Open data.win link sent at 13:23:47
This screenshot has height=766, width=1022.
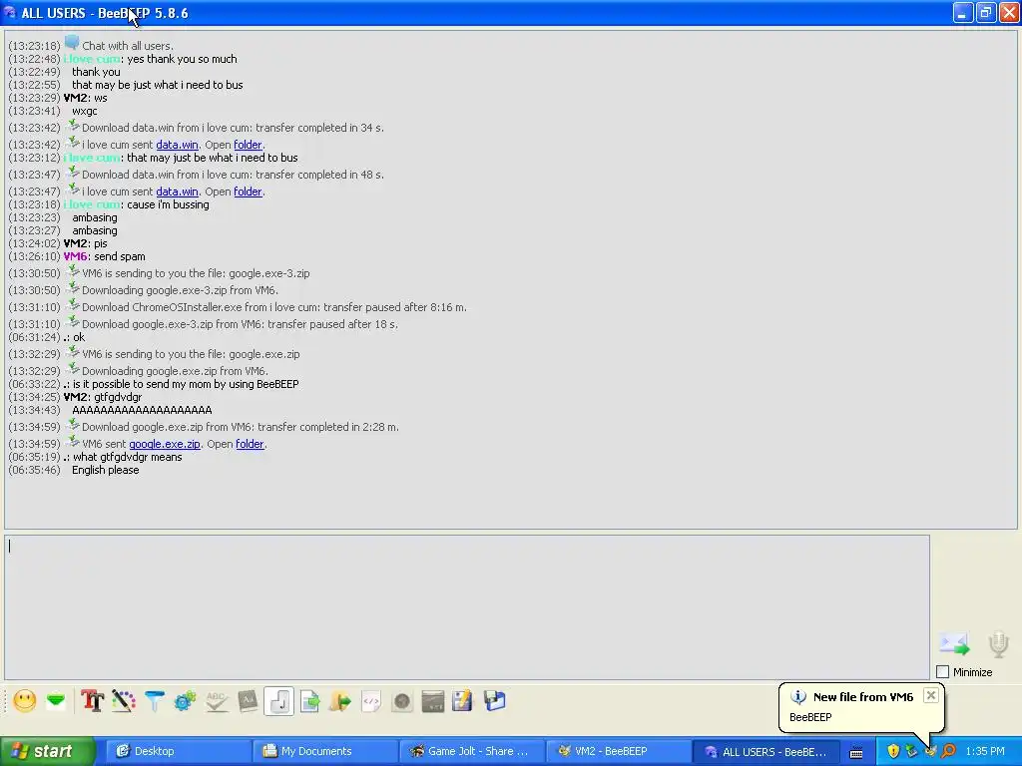pos(178,191)
